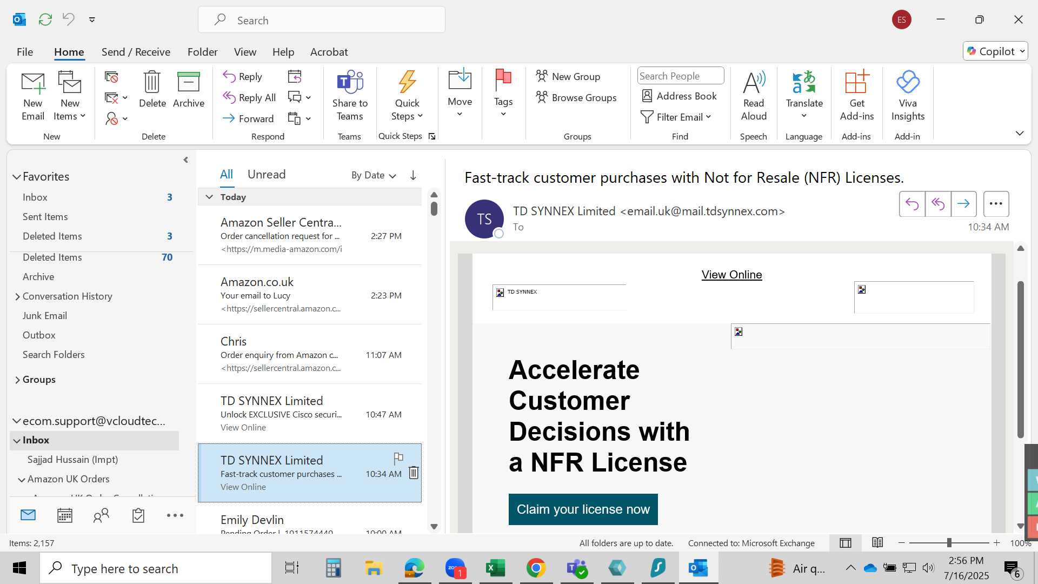Click Reply All in the ribbon
Screen dimensions: 1038x584
coord(249,98)
